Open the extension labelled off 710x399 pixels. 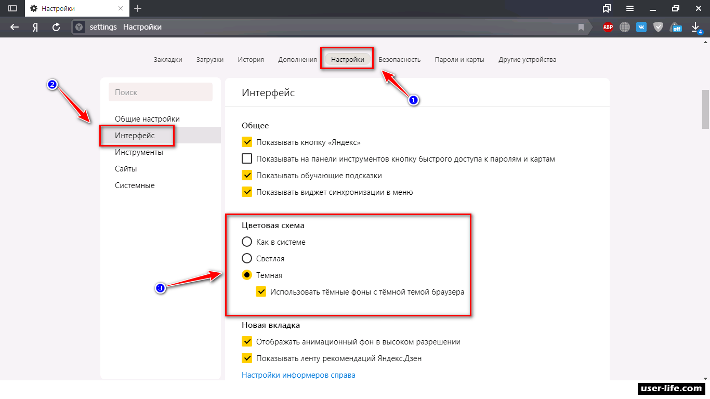676,27
